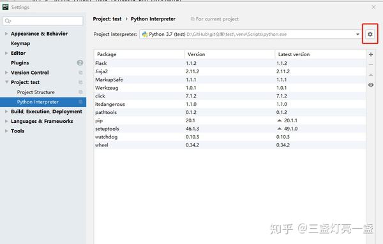
Task: Collapse the Project: test section
Action: click(6, 82)
